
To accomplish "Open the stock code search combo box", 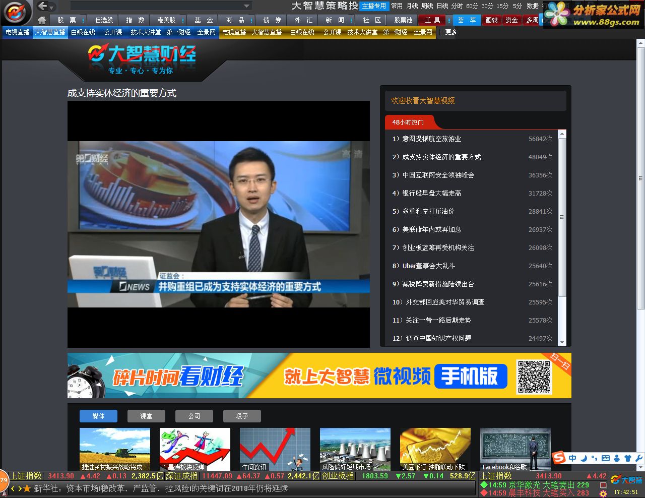I will [161, 6].
